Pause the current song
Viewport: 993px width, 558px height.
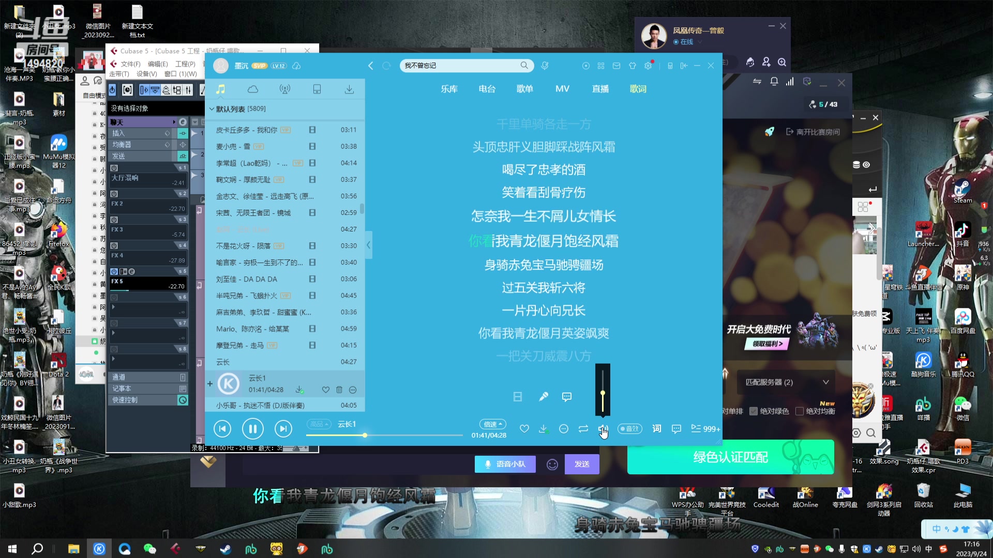[x=253, y=428]
